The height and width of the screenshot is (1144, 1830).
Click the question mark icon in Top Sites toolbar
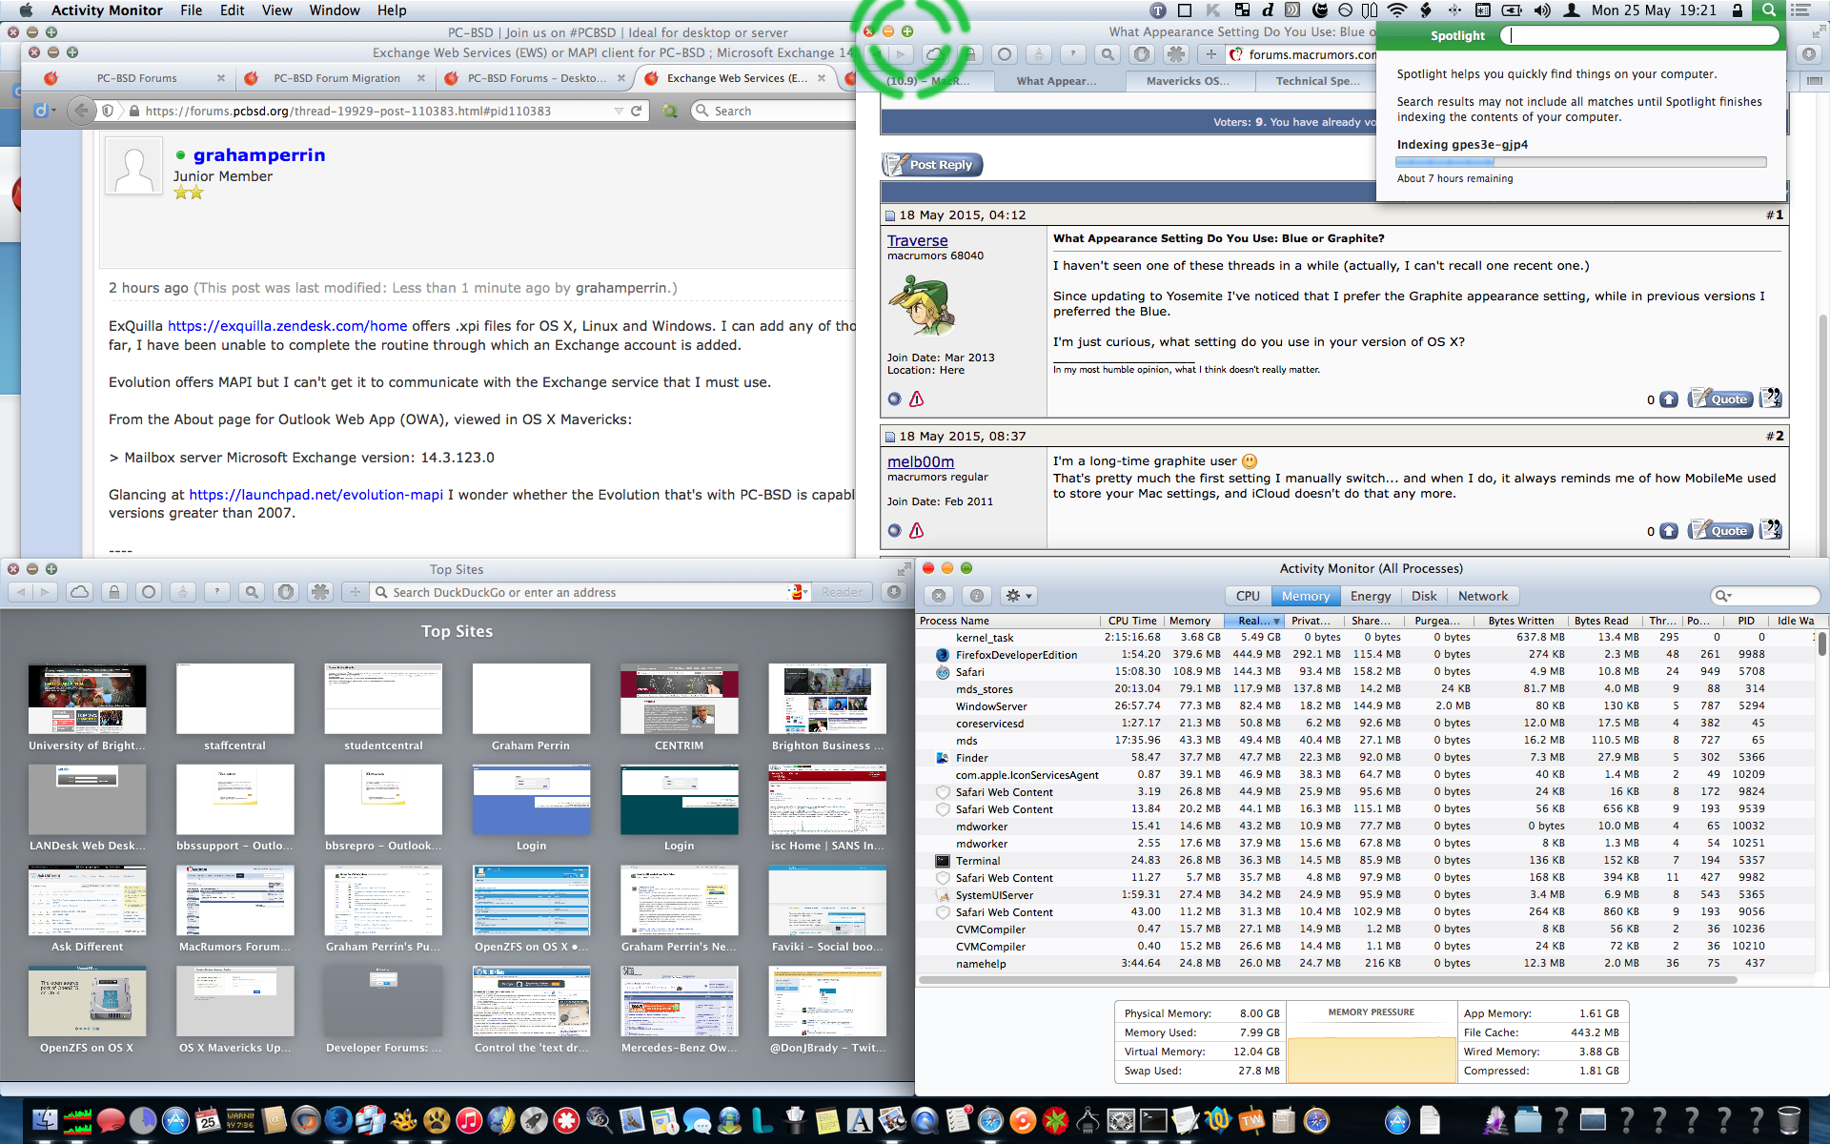217,592
